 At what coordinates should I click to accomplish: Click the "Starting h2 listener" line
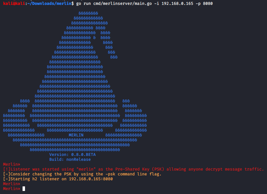click(58, 179)
